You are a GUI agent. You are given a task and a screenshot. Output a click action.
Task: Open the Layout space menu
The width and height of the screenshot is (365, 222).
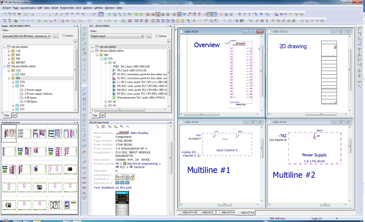(28, 8)
